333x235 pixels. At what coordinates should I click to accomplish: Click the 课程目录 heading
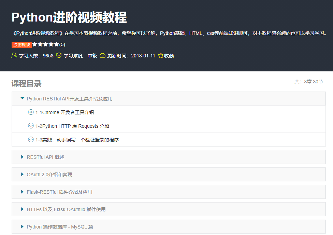26,84
